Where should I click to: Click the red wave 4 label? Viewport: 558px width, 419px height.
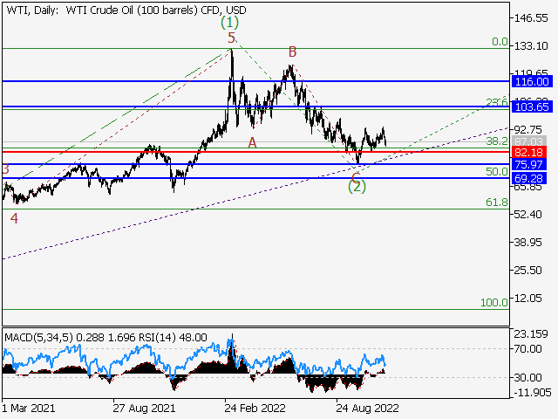point(14,218)
